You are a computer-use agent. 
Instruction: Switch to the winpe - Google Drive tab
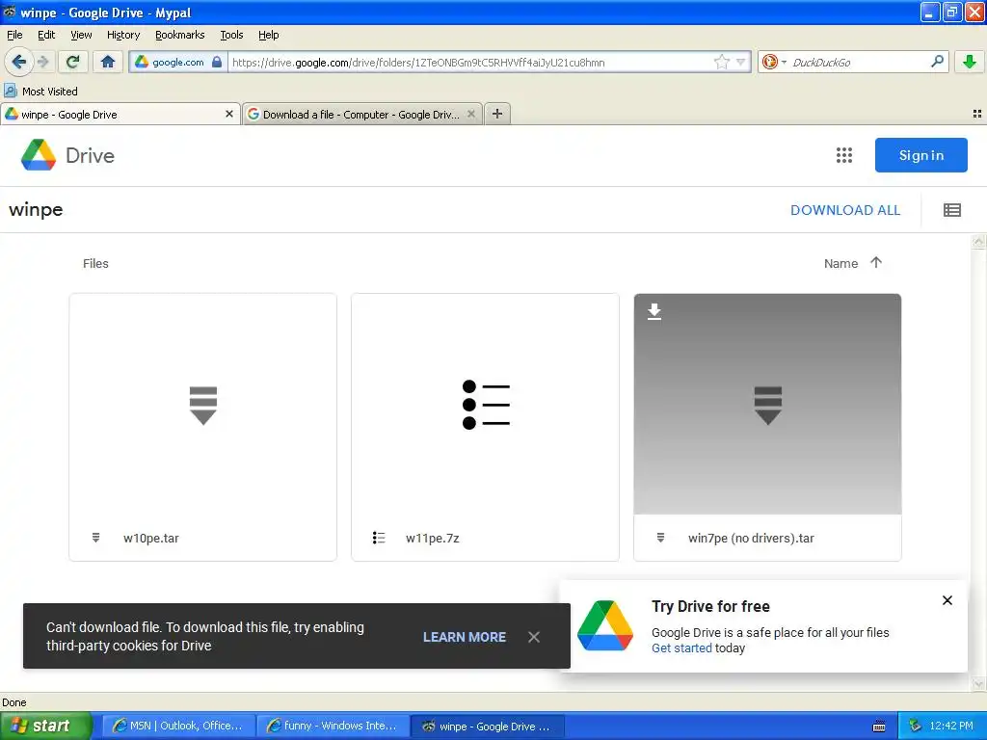click(120, 114)
